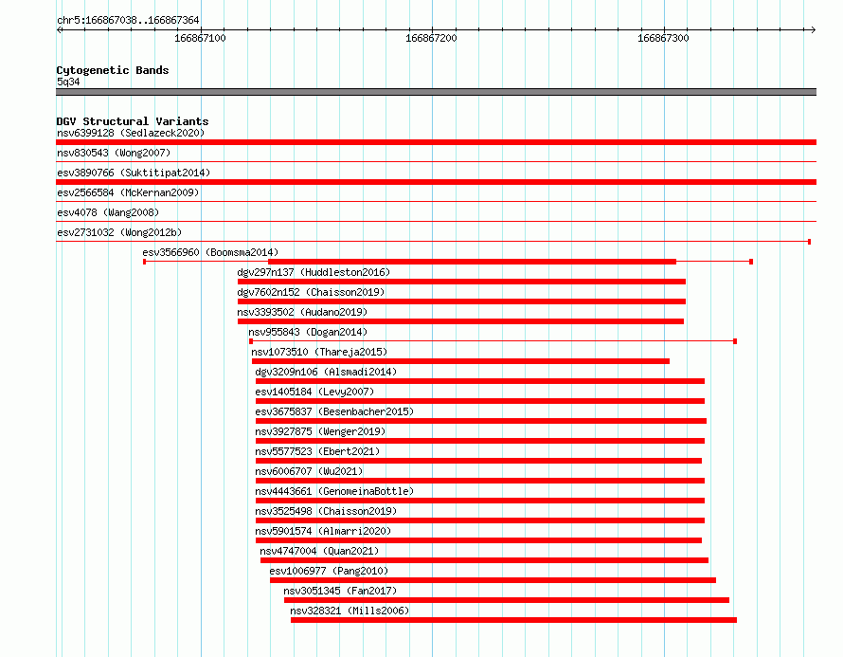The height and width of the screenshot is (657, 843).
Task: Click the red bar of nsv1073510
Action: [460, 361]
